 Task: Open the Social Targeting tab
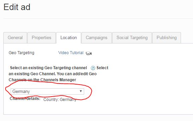tap(132, 38)
